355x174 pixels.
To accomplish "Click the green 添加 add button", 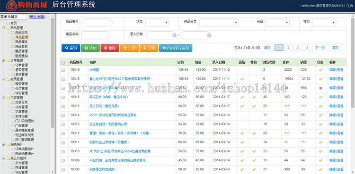I will (x=90, y=48).
